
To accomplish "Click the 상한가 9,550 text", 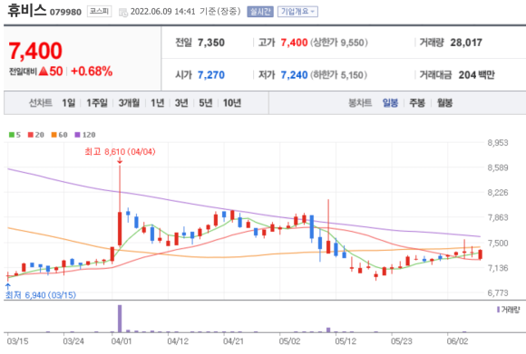I will click(339, 43).
